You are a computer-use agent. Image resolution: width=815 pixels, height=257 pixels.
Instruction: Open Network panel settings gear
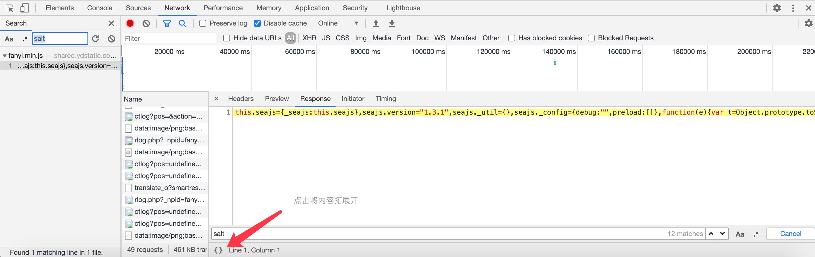click(808, 23)
